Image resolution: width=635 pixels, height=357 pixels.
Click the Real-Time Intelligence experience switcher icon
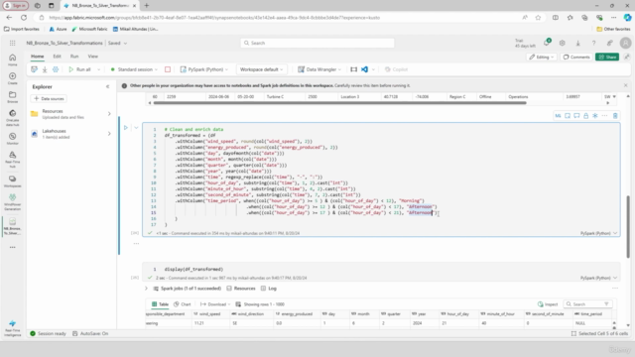(13, 327)
